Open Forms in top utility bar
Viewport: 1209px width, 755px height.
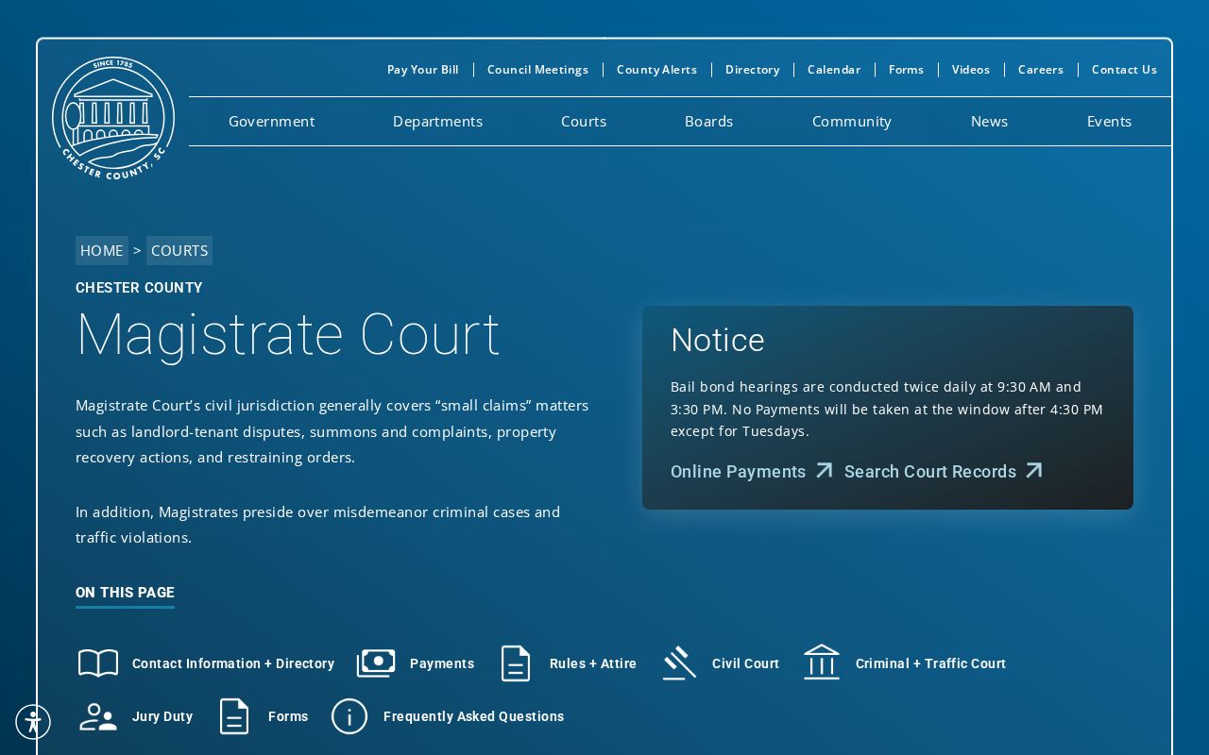click(907, 70)
